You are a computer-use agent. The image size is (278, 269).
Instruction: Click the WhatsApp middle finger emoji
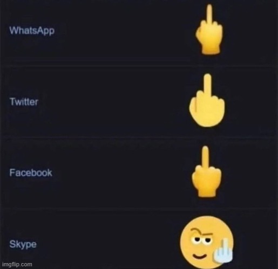[209, 29]
